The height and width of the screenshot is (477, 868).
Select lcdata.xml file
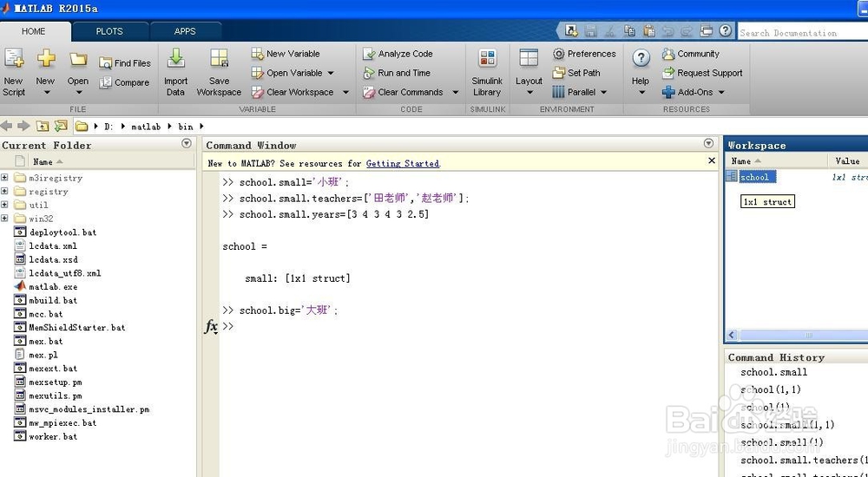[53, 245]
